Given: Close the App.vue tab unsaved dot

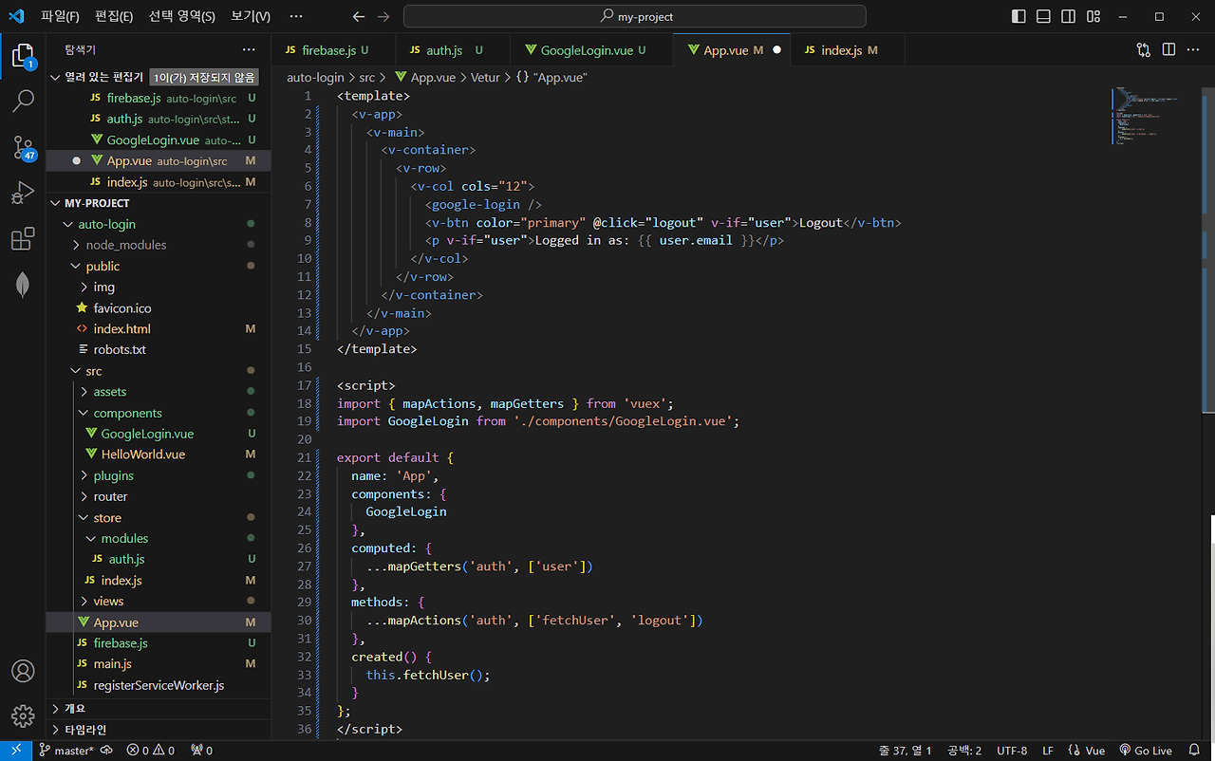Looking at the screenshot, I should 776,50.
